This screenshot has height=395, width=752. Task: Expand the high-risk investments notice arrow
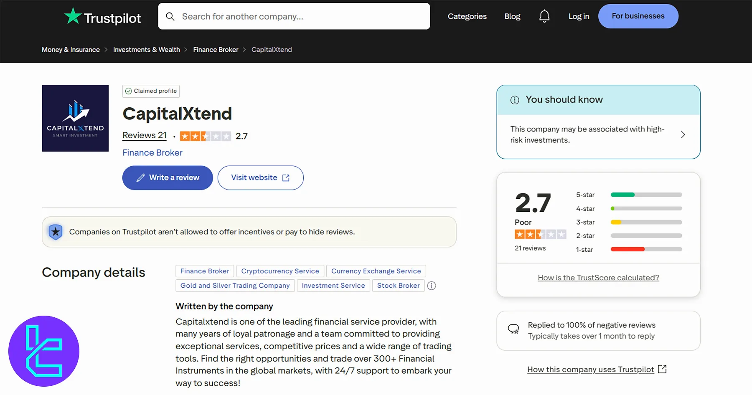point(683,135)
